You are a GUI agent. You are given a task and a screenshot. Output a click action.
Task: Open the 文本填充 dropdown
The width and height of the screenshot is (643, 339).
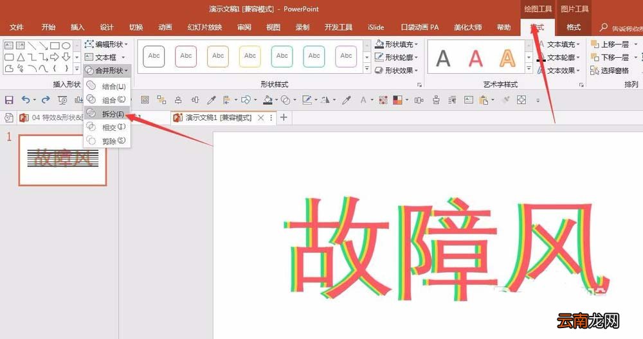[560, 44]
